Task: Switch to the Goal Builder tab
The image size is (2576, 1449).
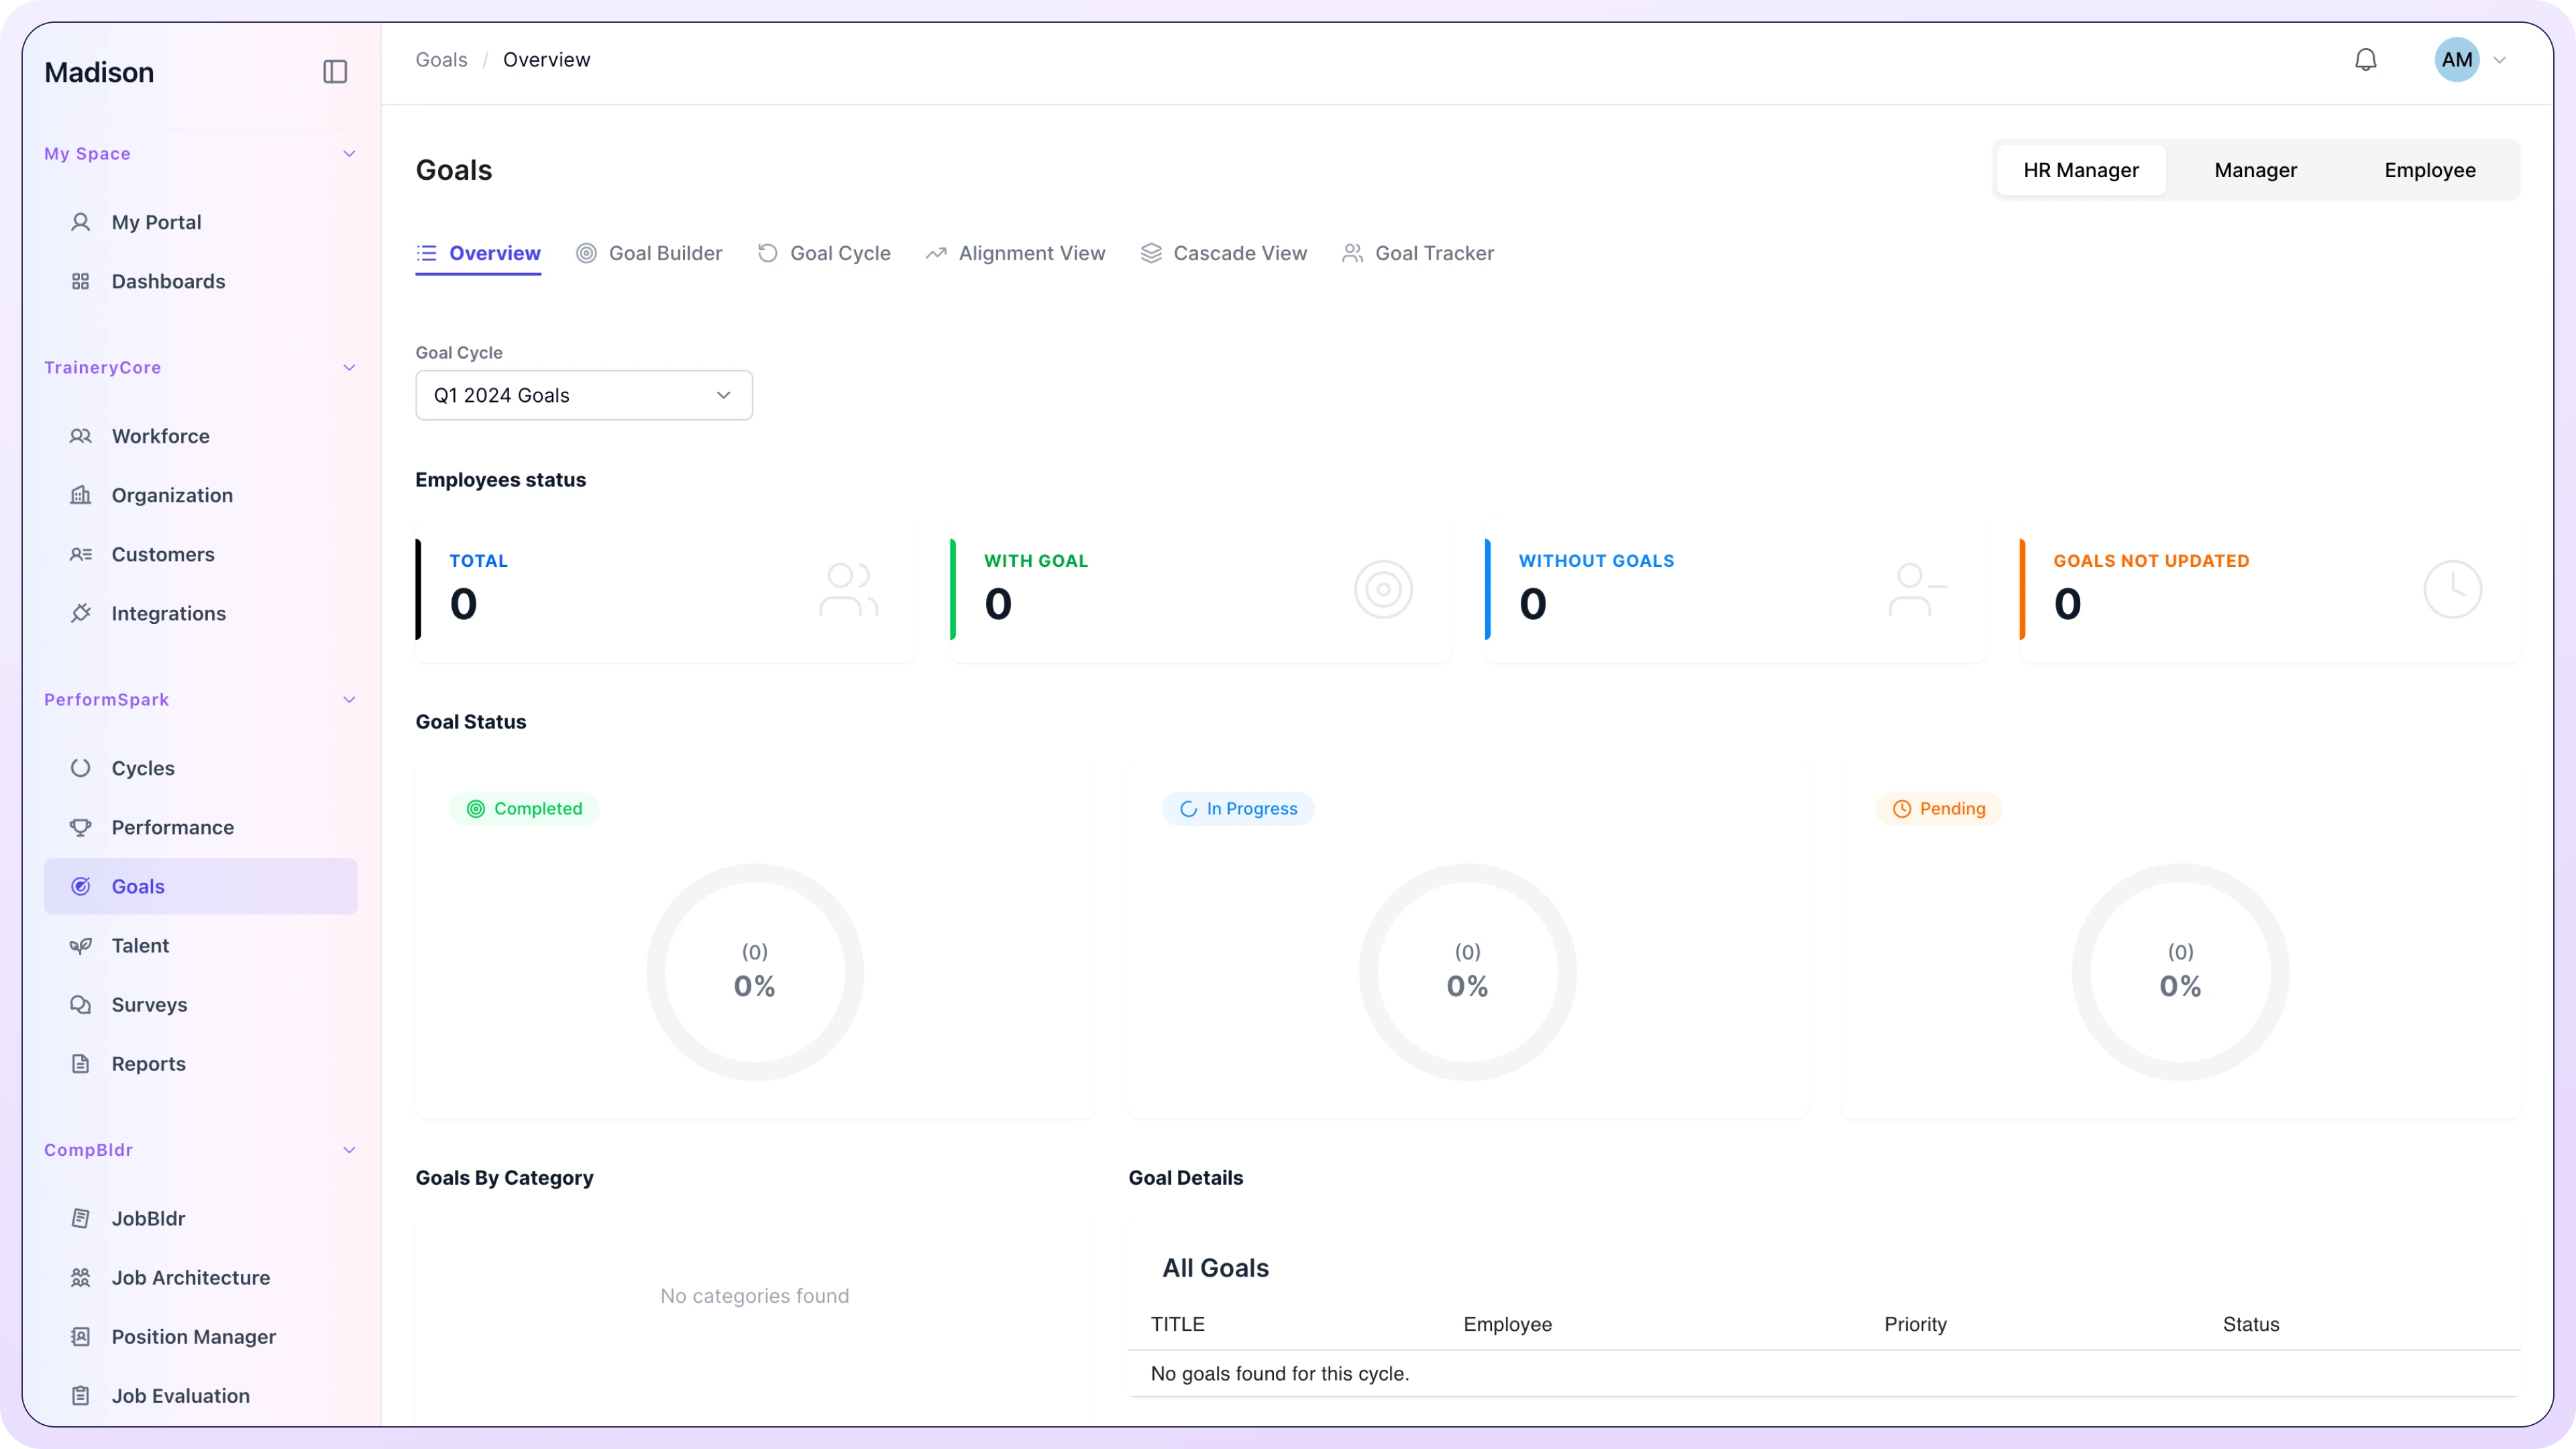Action: [649, 253]
